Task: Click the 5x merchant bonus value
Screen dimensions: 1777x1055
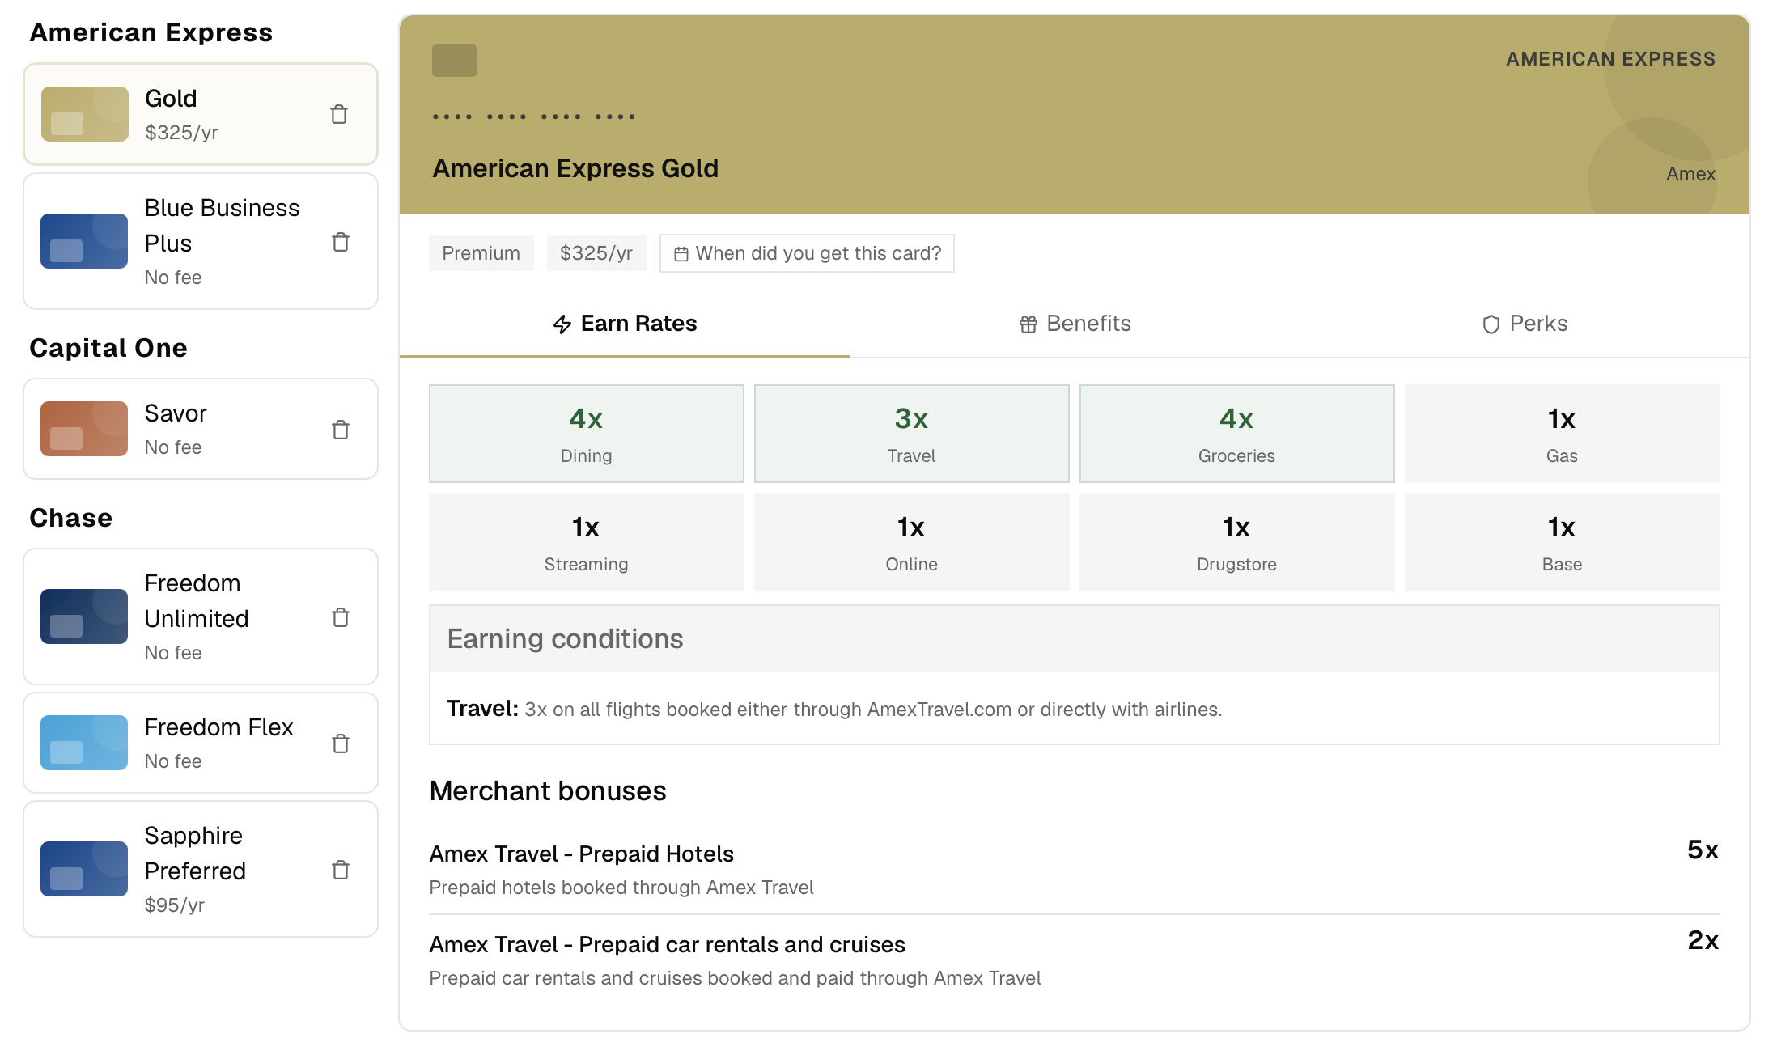Action: pos(1703,850)
